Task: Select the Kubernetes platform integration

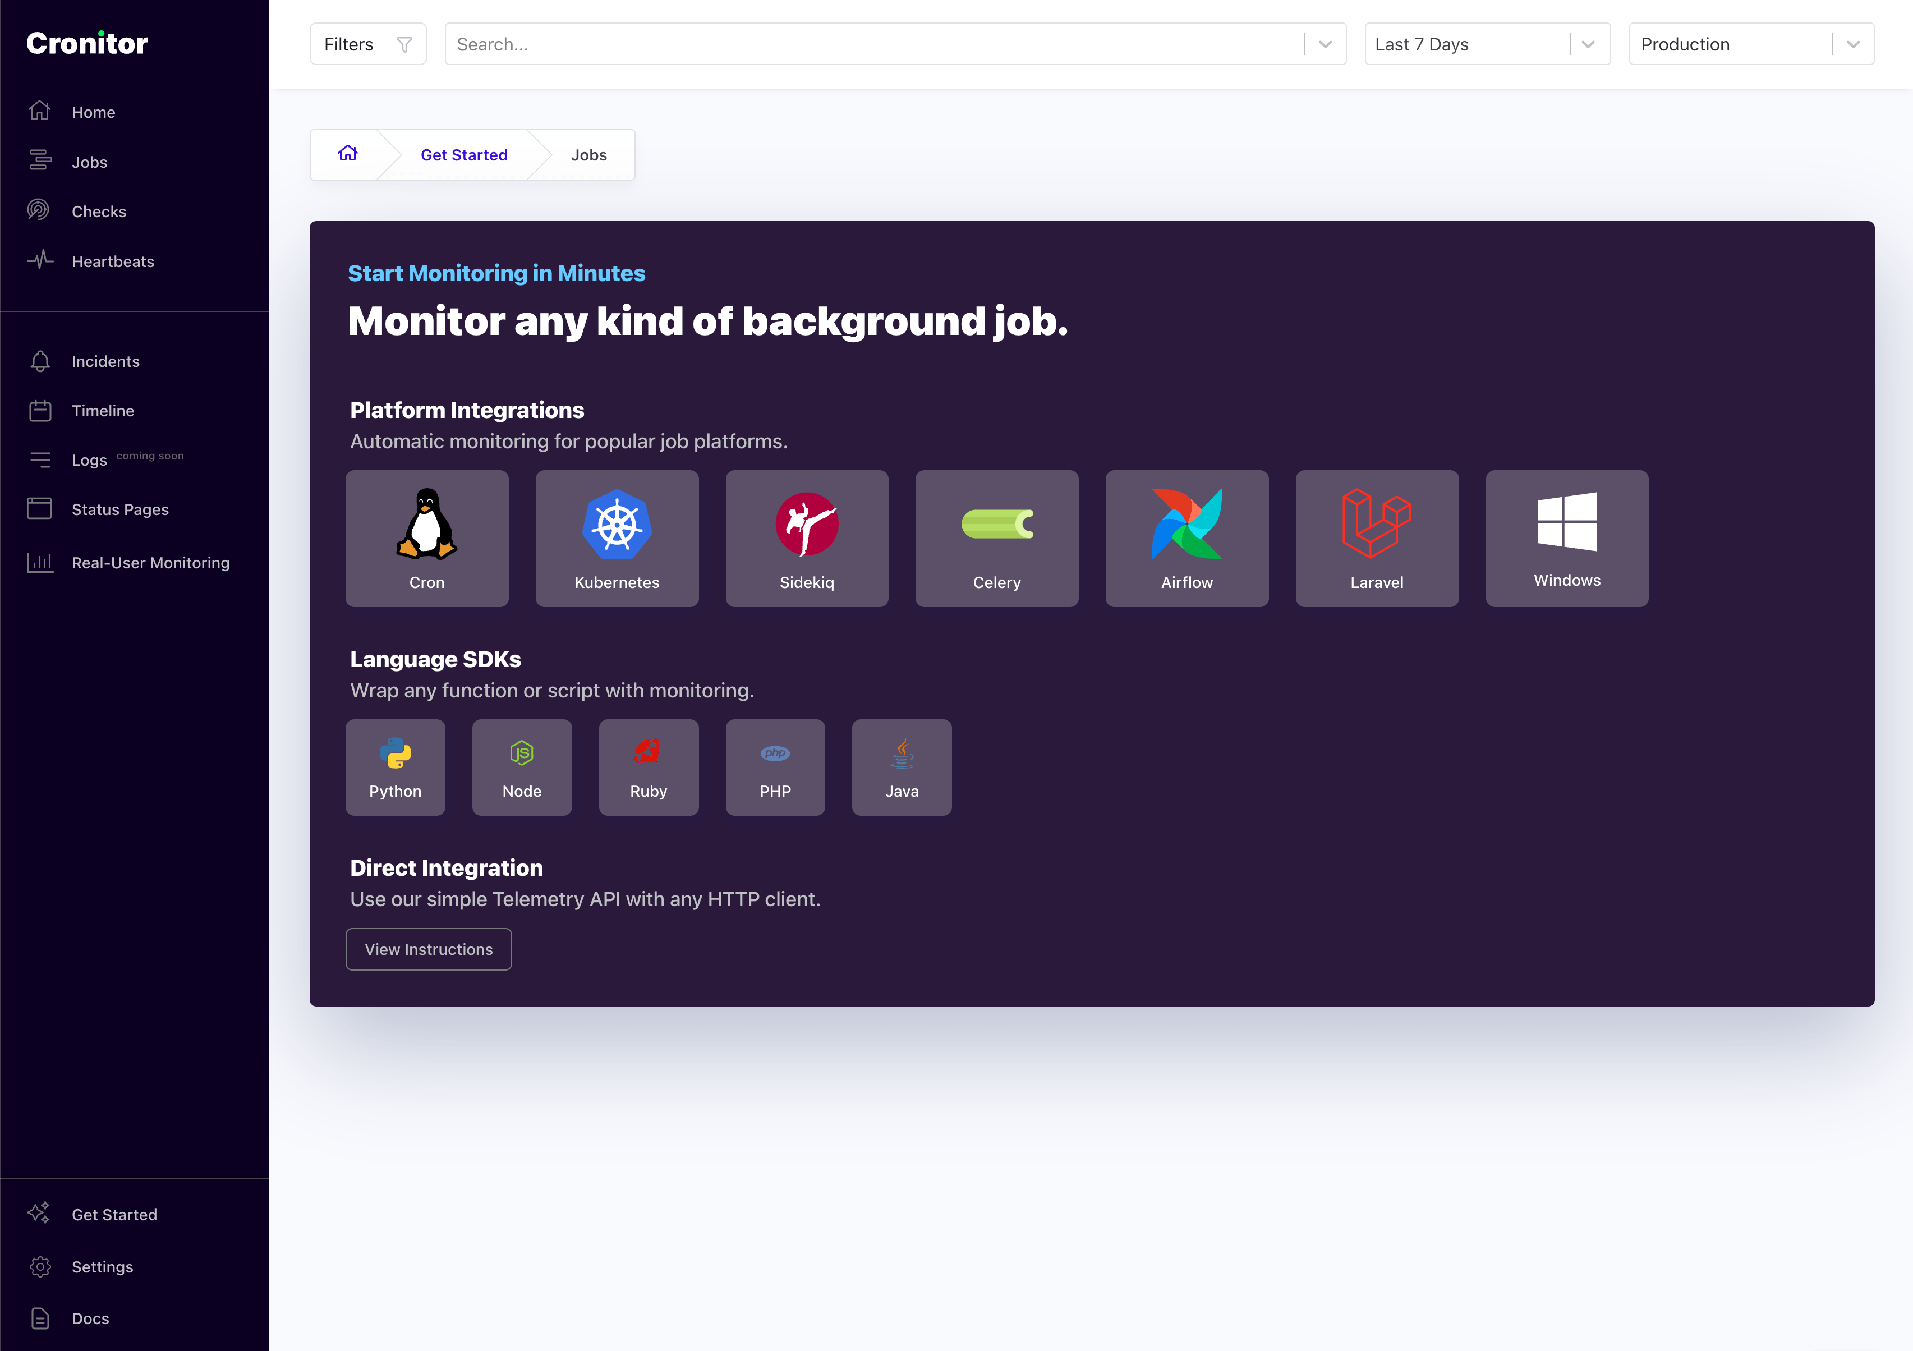Action: pyautogui.click(x=617, y=537)
